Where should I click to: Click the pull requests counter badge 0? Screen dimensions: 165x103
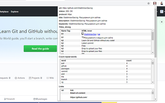pos(10,78)
